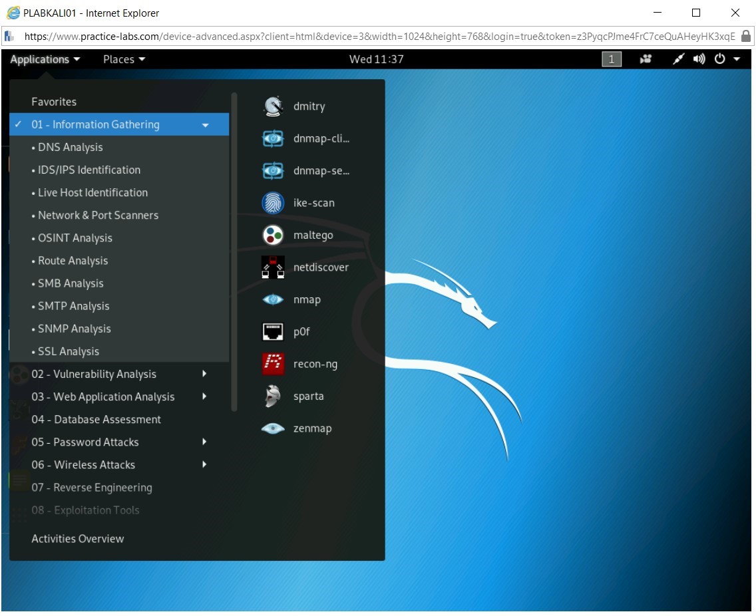The image size is (756, 616).
Task: Click the volume speaker icon in top bar
Action: click(x=699, y=59)
